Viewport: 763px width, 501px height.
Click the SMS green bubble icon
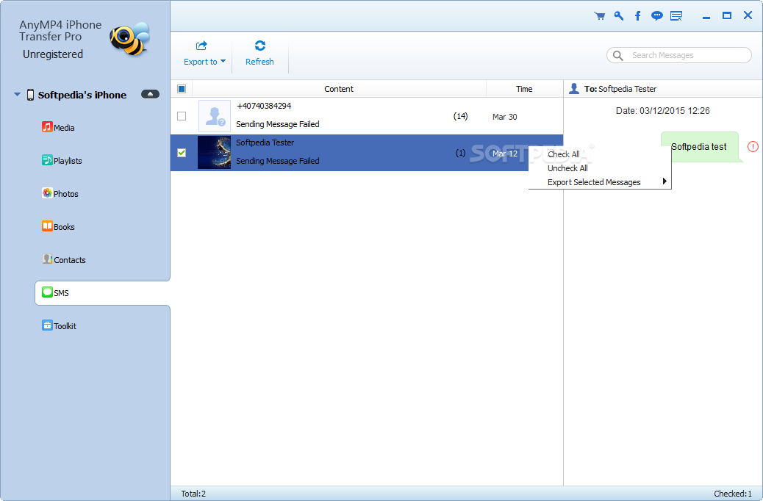(x=47, y=292)
